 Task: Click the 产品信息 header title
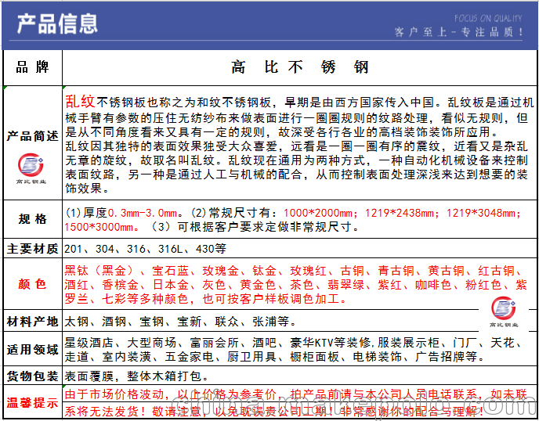(x=57, y=24)
